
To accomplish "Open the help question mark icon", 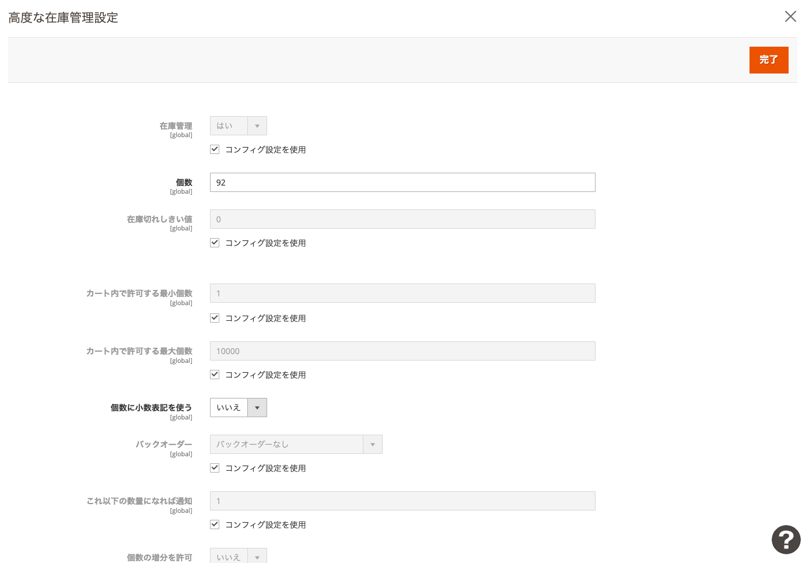I will pyautogui.click(x=786, y=540).
